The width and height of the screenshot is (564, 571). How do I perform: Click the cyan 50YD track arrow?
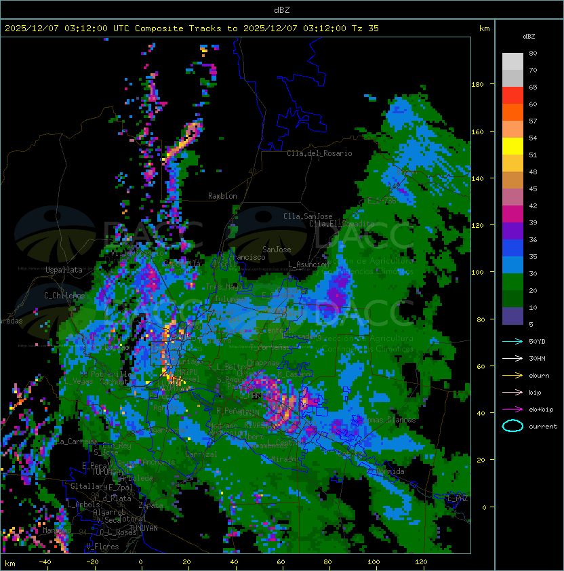[512, 341]
